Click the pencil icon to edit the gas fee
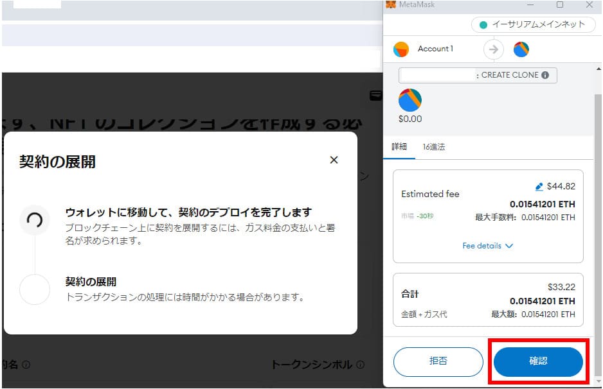603x389 pixels. (539, 186)
